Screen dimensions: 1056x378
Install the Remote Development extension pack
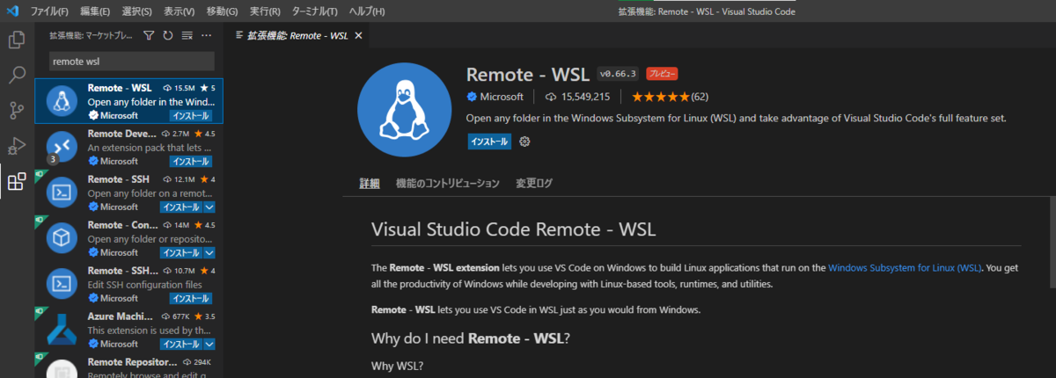tap(190, 161)
